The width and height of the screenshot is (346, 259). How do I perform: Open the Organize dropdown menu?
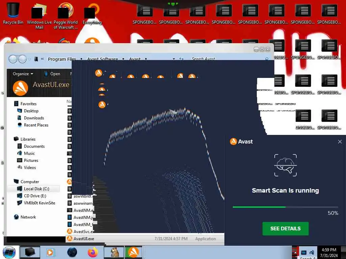coord(23,74)
